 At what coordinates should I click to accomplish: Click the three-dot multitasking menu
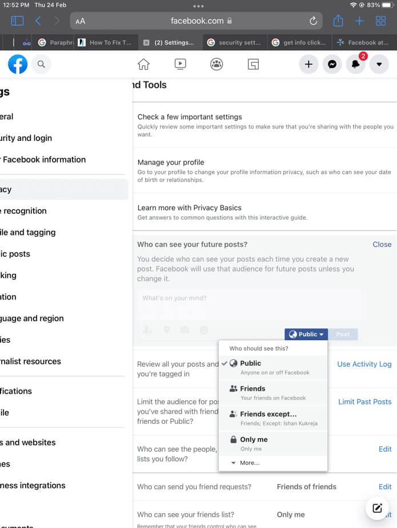(x=198, y=6)
